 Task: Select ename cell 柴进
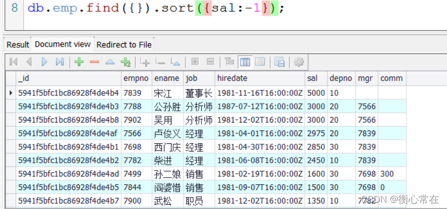coord(167,160)
